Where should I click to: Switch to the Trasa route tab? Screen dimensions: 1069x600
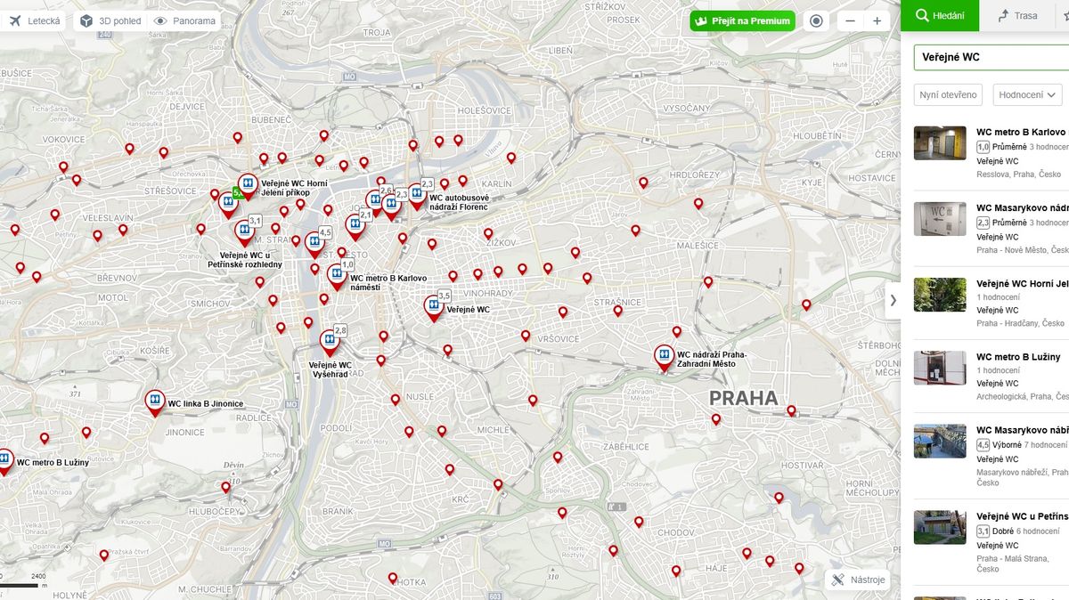1017,16
